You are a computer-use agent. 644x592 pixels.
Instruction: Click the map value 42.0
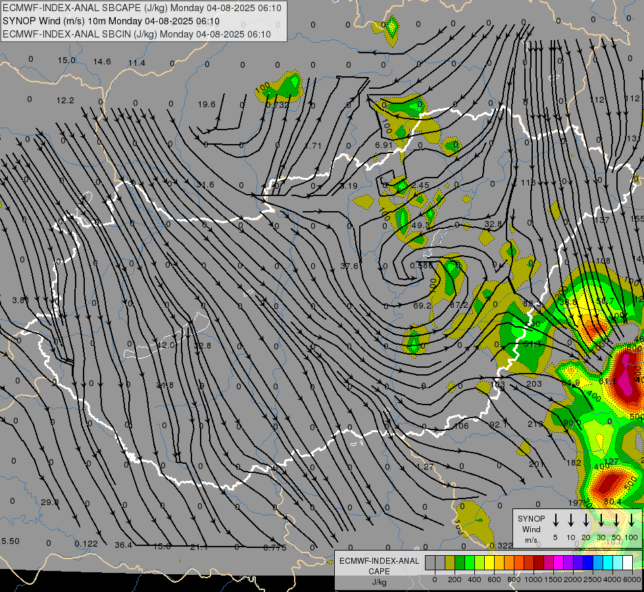pos(166,345)
